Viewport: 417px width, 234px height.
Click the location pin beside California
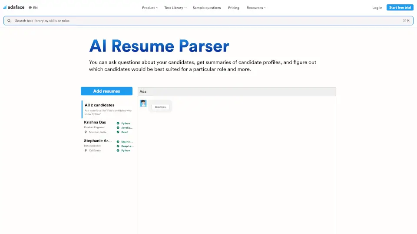86,150
